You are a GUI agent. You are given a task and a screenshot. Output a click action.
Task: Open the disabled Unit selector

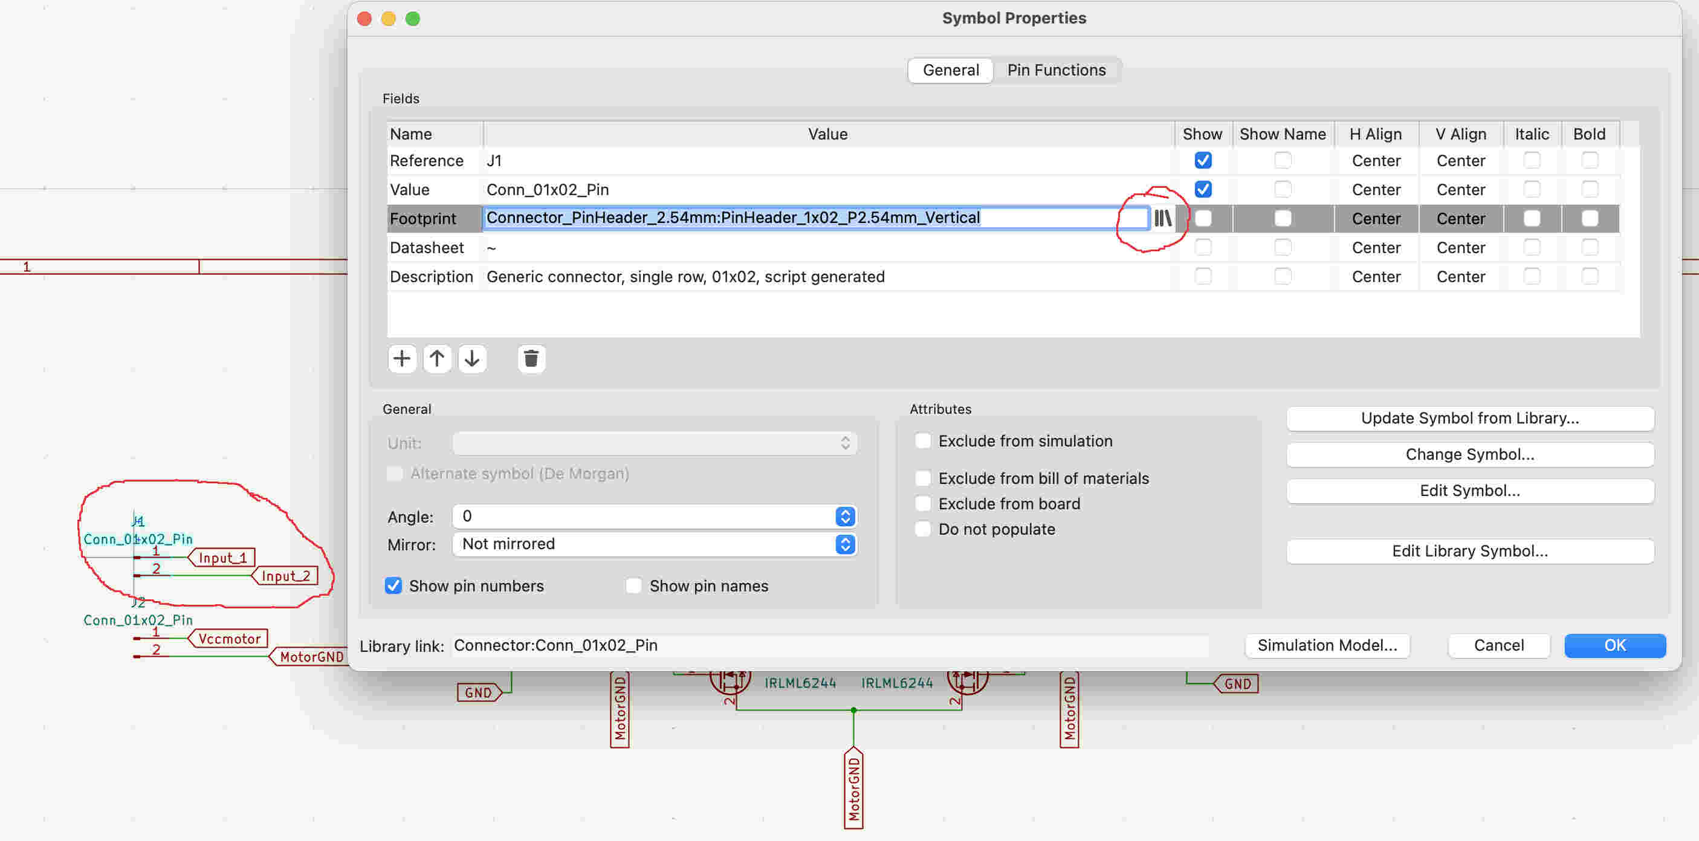pos(654,443)
